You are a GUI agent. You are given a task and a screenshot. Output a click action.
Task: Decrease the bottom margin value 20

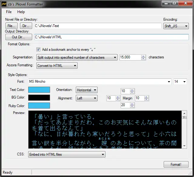tap(132, 106)
